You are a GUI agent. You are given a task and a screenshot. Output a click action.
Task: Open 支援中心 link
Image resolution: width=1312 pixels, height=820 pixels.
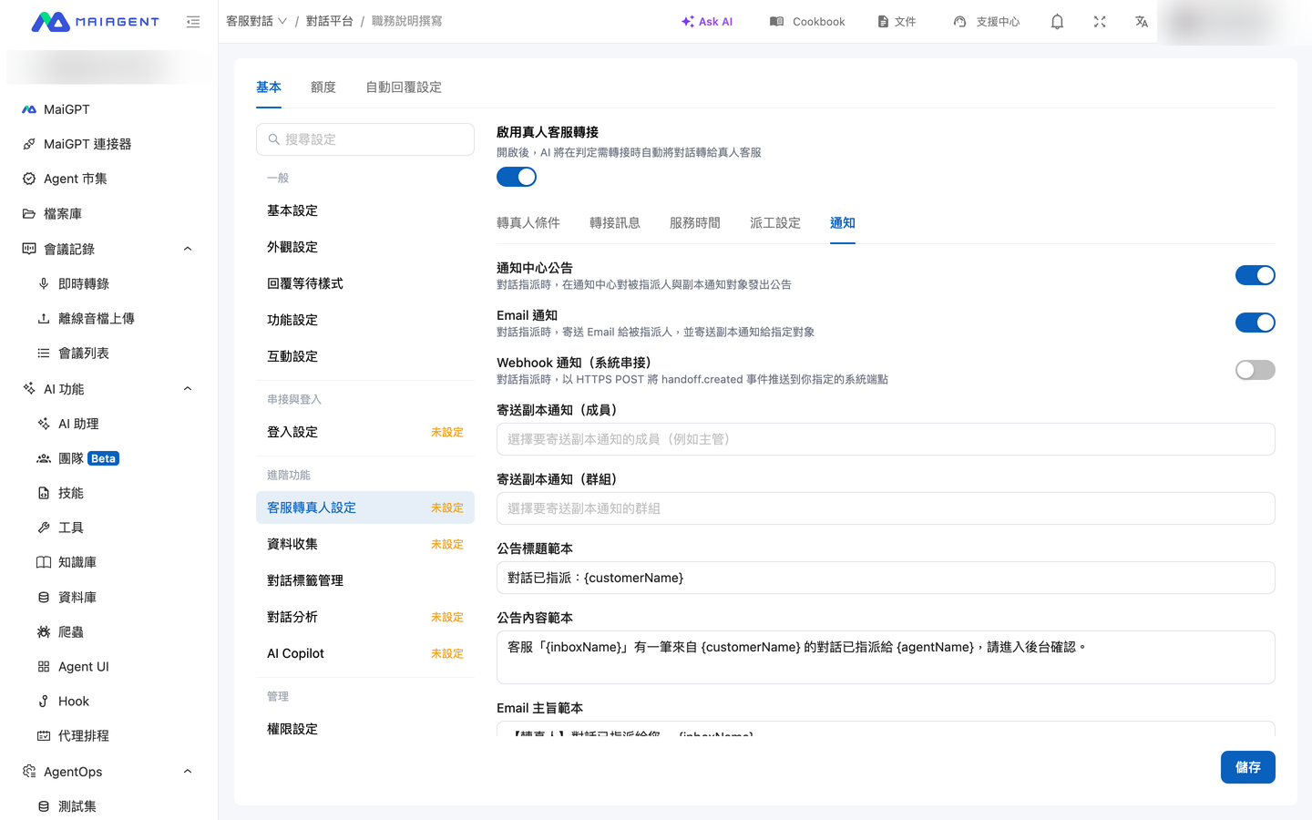[987, 22]
